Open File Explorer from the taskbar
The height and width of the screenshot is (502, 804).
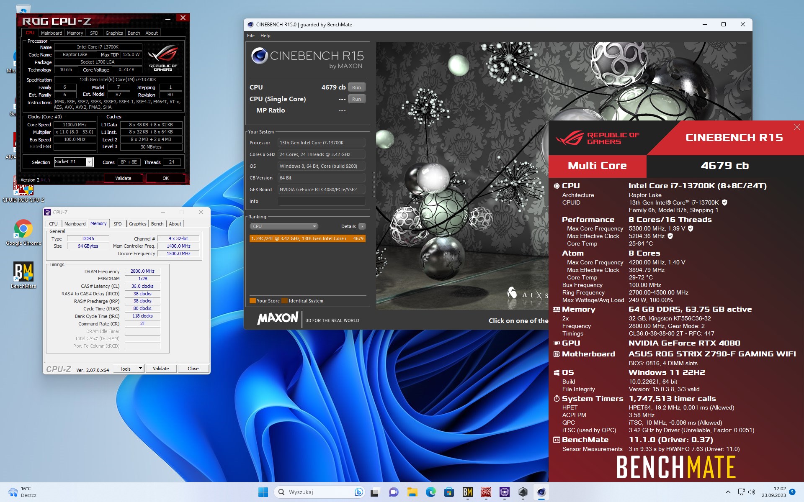(x=412, y=492)
